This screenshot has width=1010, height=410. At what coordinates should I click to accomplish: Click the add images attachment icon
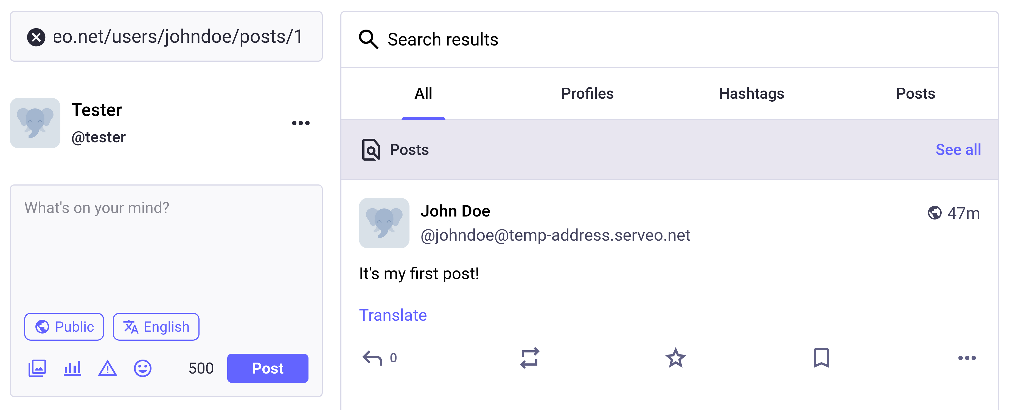(37, 369)
